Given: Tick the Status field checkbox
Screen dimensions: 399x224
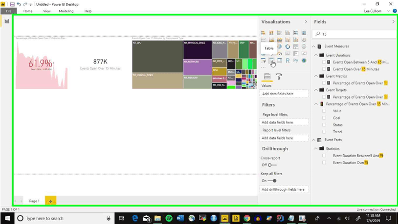Looking at the screenshot, I should (324, 125).
